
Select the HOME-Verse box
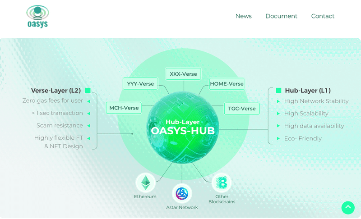click(x=227, y=84)
